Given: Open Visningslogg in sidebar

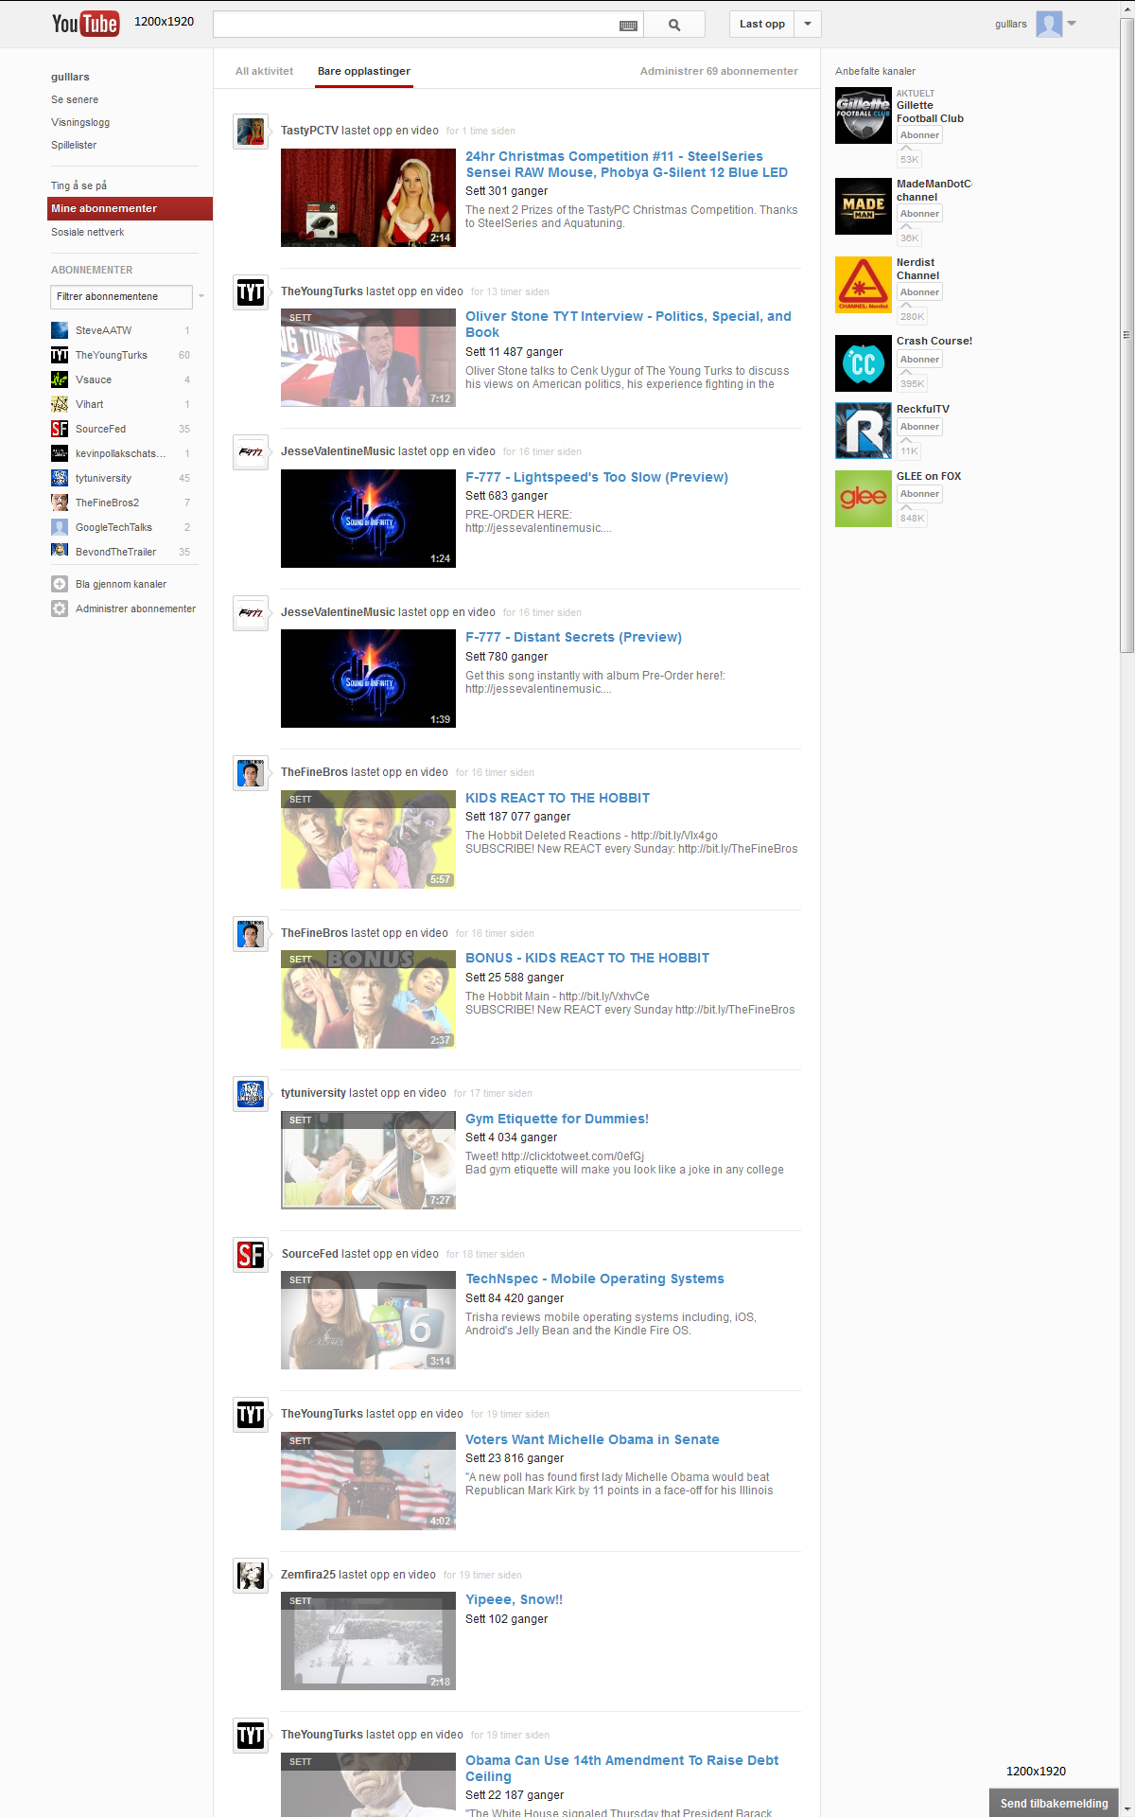Looking at the screenshot, I should 80,122.
